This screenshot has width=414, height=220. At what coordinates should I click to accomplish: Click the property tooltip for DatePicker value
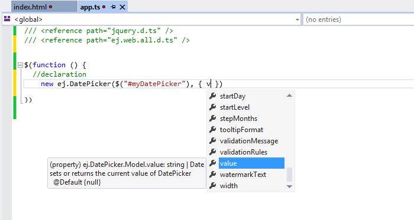127,173
